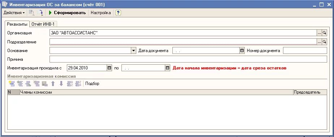Click the N column header
This screenshot has width=334, height=137.
[13, 92]
